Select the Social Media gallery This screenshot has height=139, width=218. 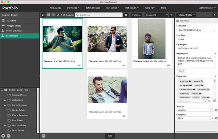pyautogui.click(x=20, y=36)
